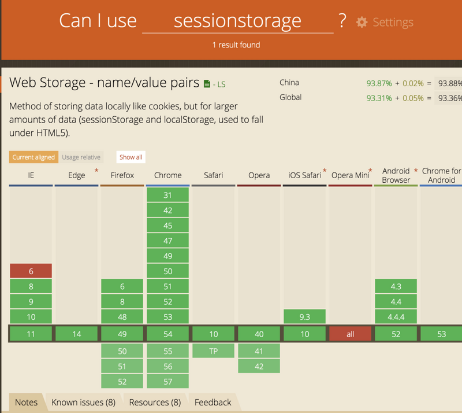The width and height of the screenshot is (462, 413).
Task: Select Edge version 14 cell
Action: pyautogui.click(x=77, y=334)
